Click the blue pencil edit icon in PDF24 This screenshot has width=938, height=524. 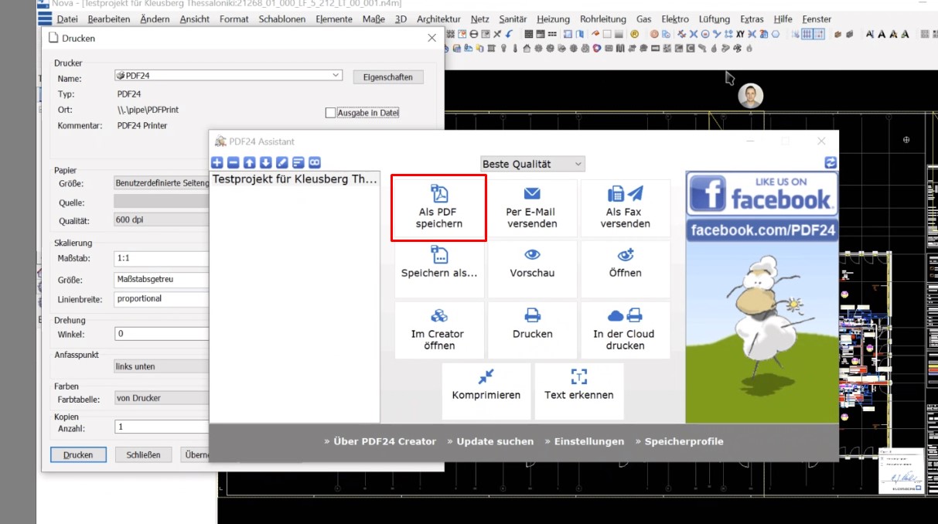(281, 162)
